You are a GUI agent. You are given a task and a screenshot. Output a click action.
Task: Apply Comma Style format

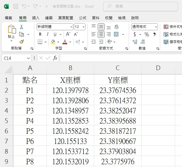pos(154,34)
